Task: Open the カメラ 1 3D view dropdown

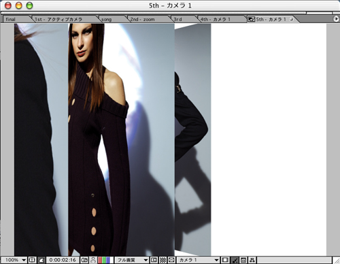Action: point(198,260)
